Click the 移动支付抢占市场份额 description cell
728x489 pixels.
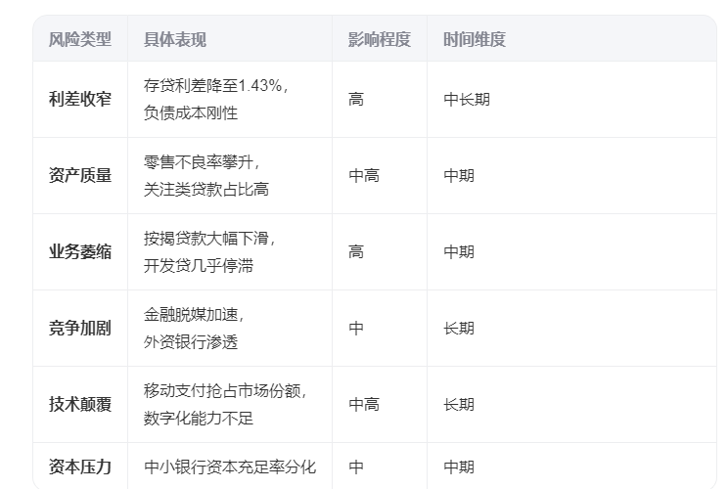point(225,404)
